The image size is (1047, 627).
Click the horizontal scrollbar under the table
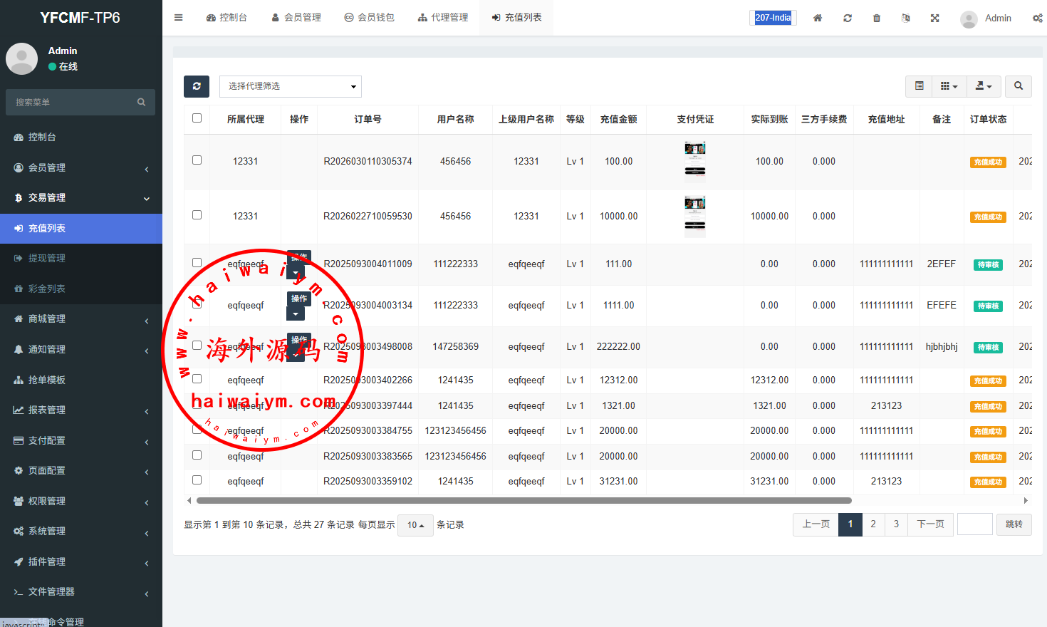coord(523,500)
